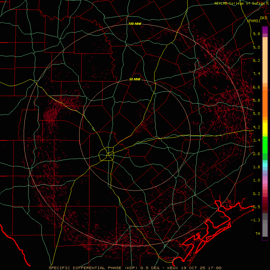Click the 8.2 scale value
The width and height of the screenshot is (270, 270).
[x=256, y=60]
